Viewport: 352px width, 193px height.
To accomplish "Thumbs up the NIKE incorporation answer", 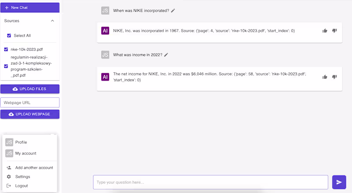I will pos(325,31).
